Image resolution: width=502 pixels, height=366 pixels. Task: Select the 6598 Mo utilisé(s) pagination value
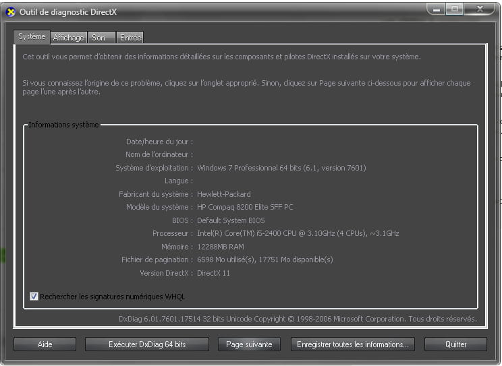pos(264,260)
